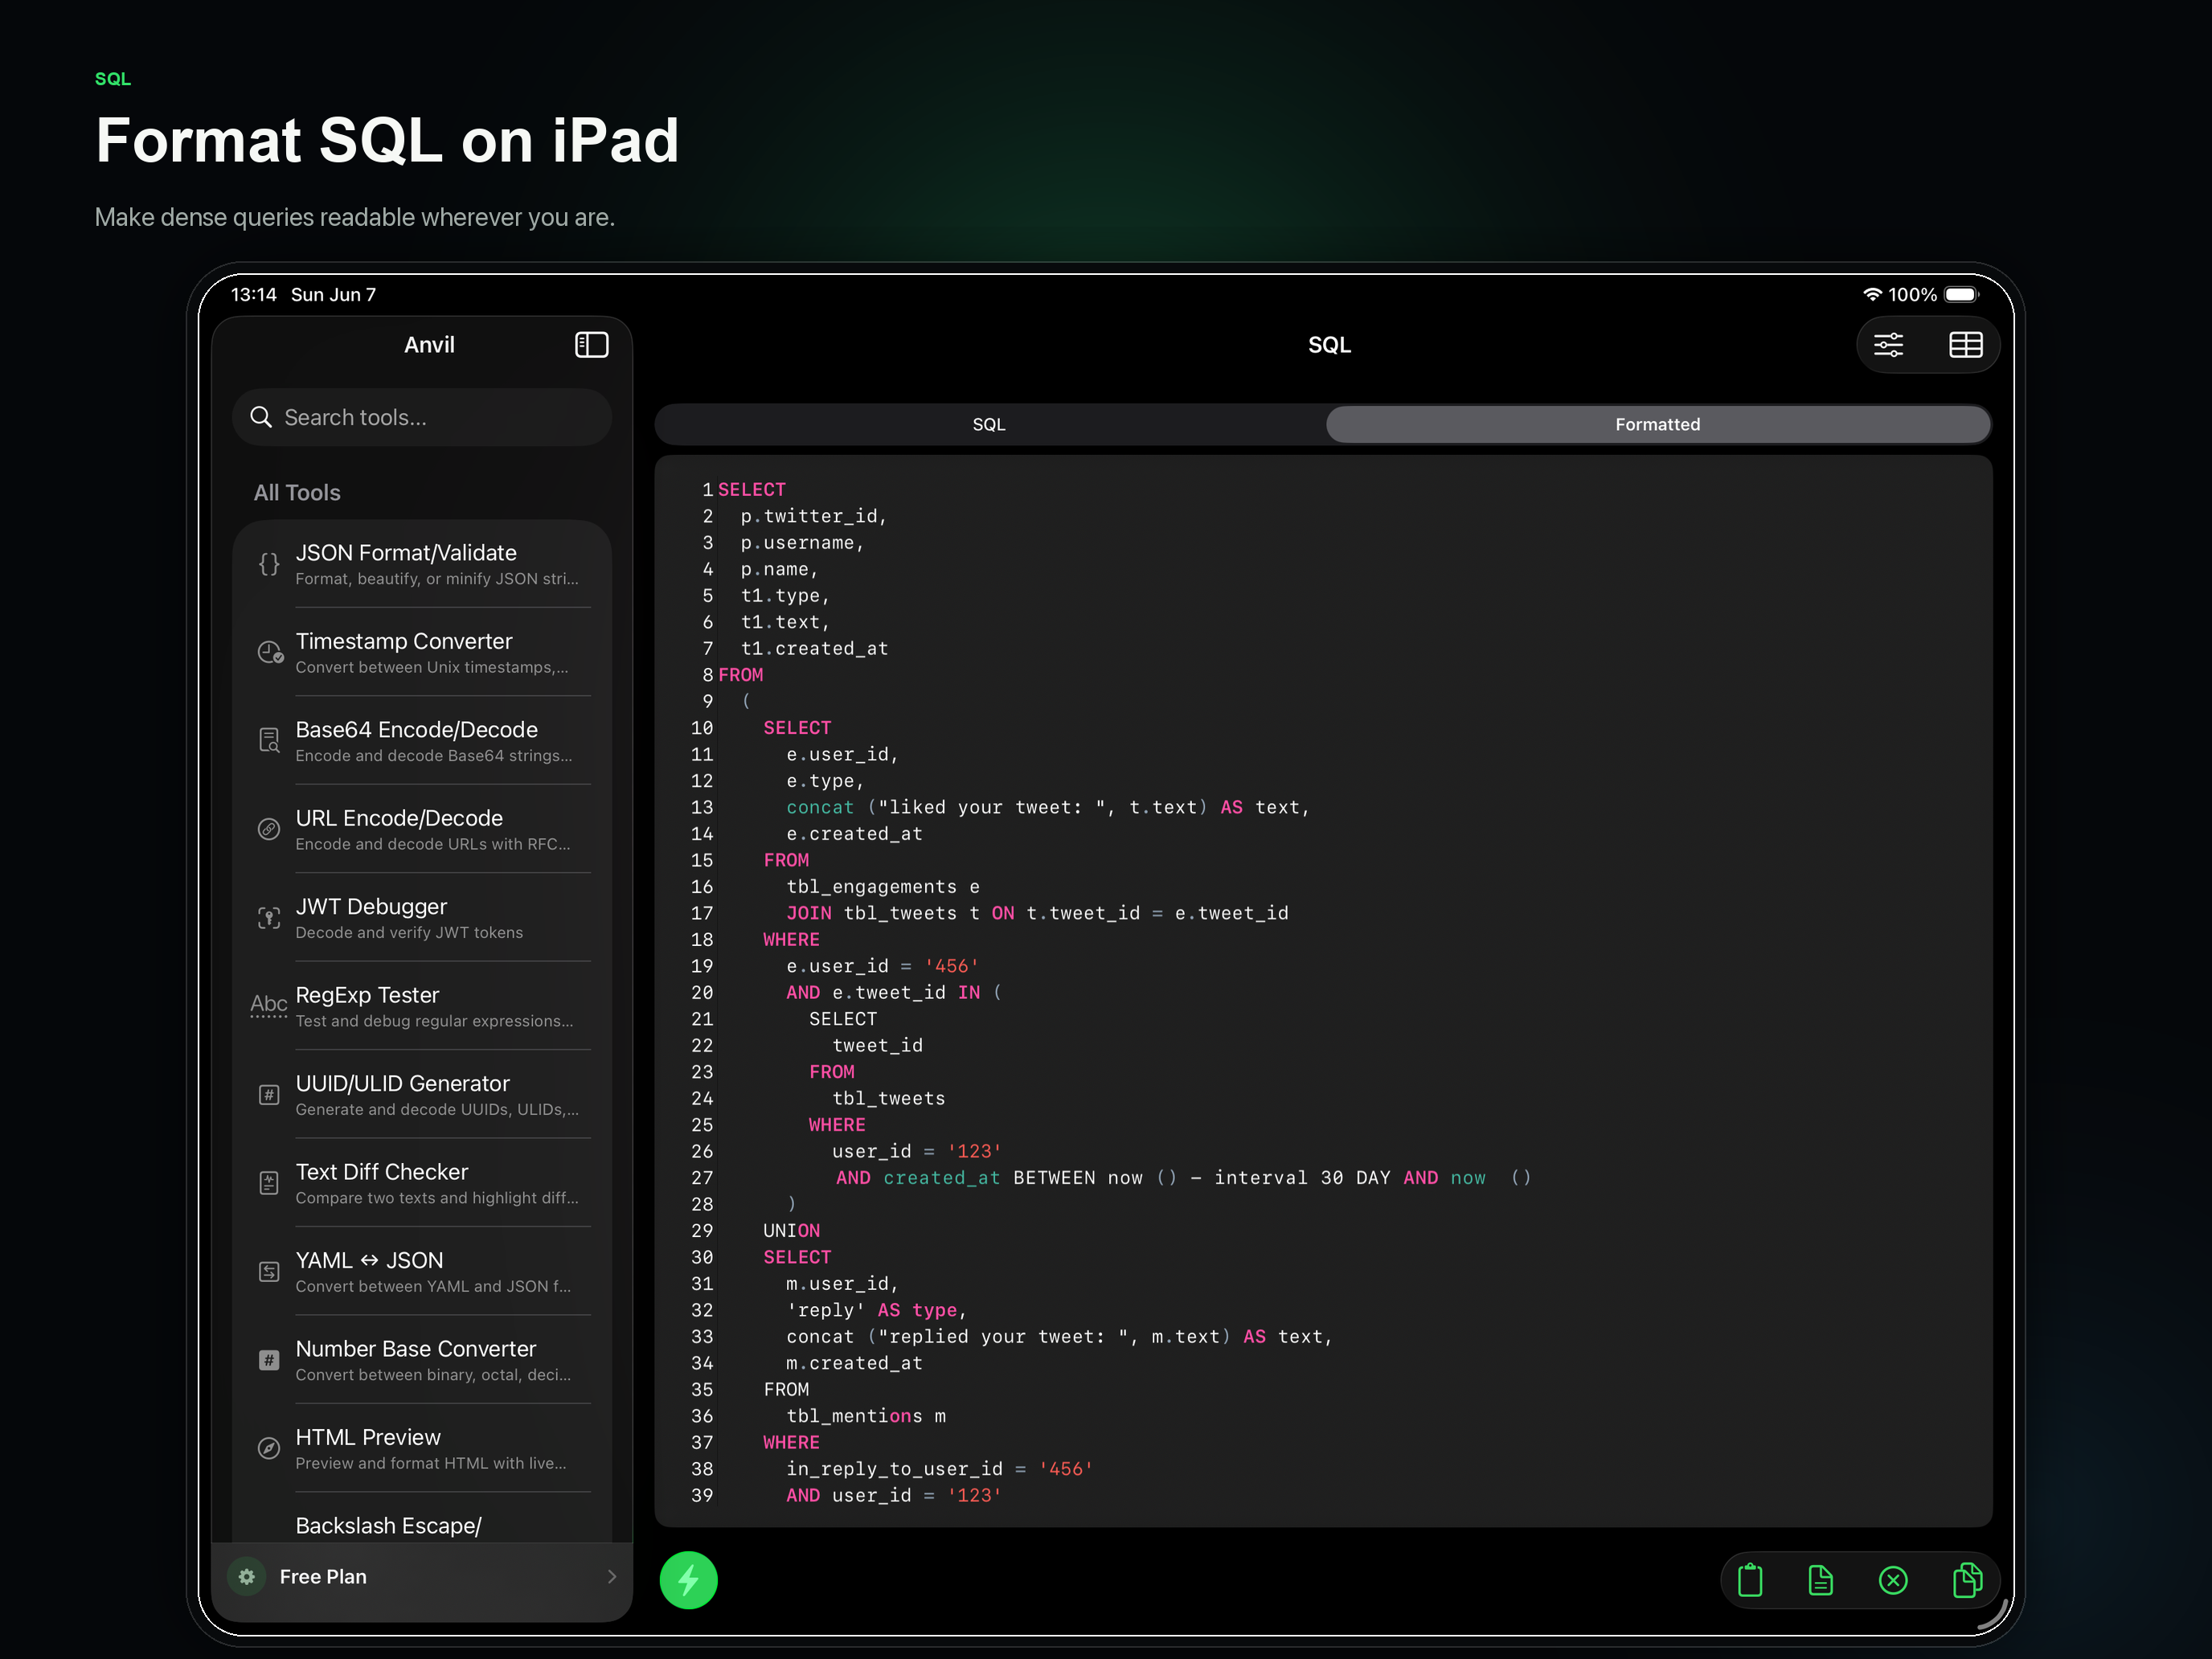This screenshot has height=1659, width=2212.
Task: Click the Base64 Encode/Decode document icon
Action: tap(269, 740)
